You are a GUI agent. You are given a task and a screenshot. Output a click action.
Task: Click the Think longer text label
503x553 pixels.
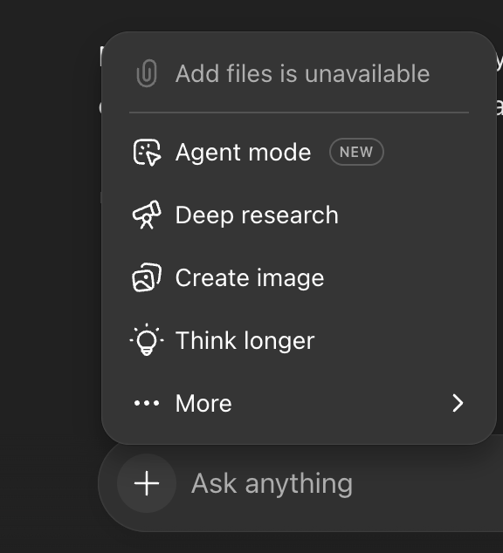click(x=245, y=341)
